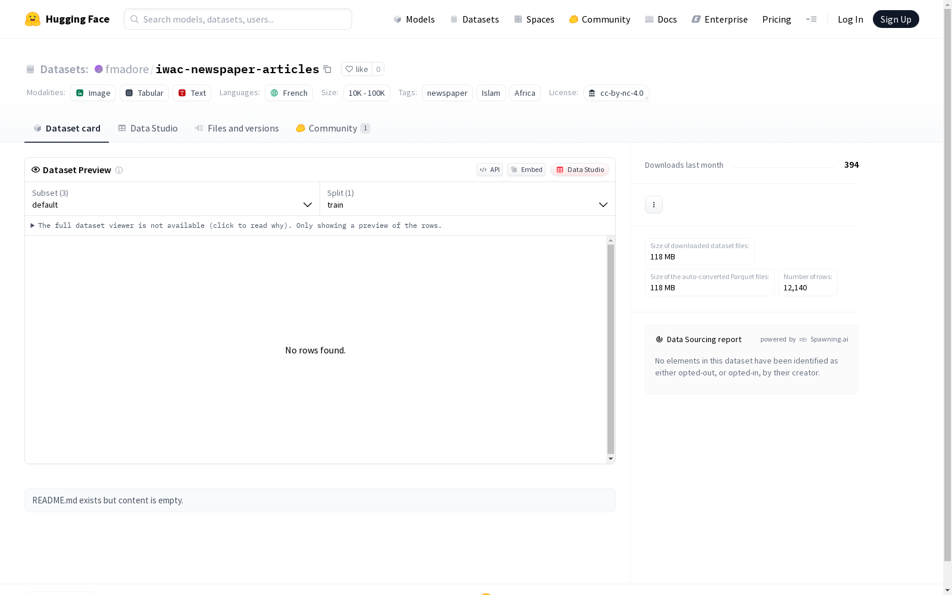Click the Embed button
952x595 pixels.
pos(527,170)
